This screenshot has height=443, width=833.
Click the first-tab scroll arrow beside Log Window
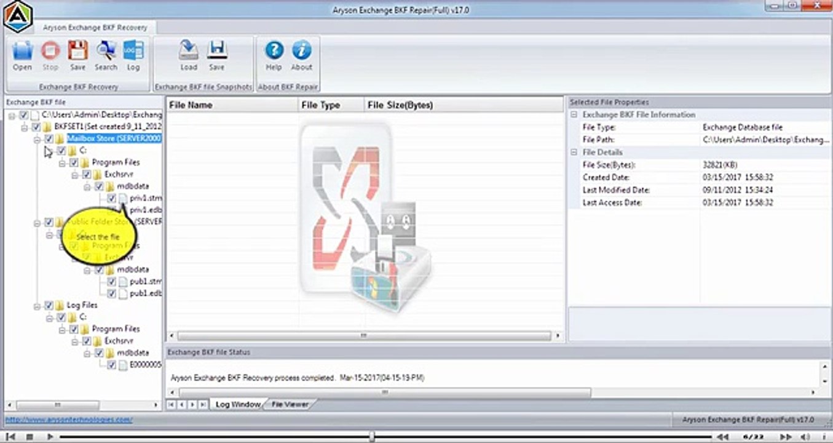click(172, 404)
